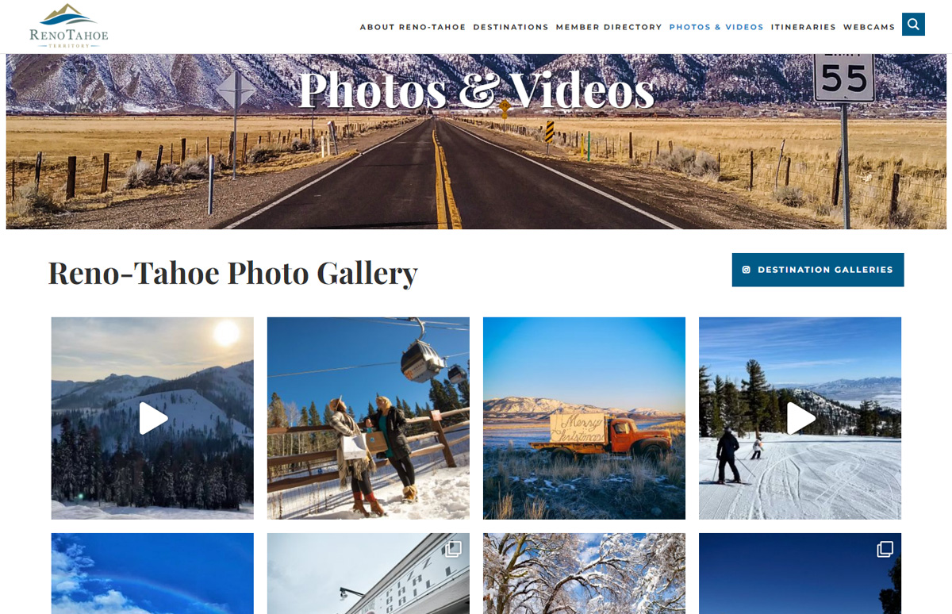Image resolution: width=952 pixels, height=614 pixels.
Task: Open the rainbow sky photo thumbnail
Action: (152, 574)
